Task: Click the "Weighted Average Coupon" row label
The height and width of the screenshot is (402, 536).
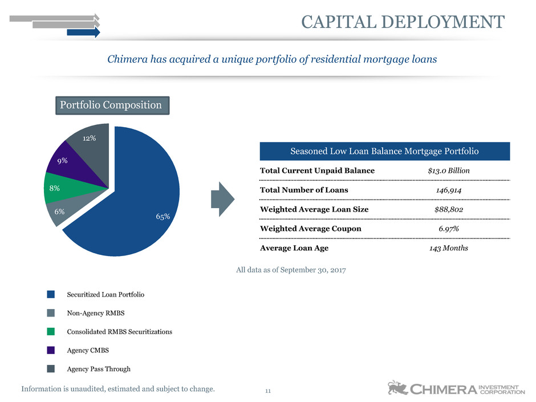Action: [310, 229]
